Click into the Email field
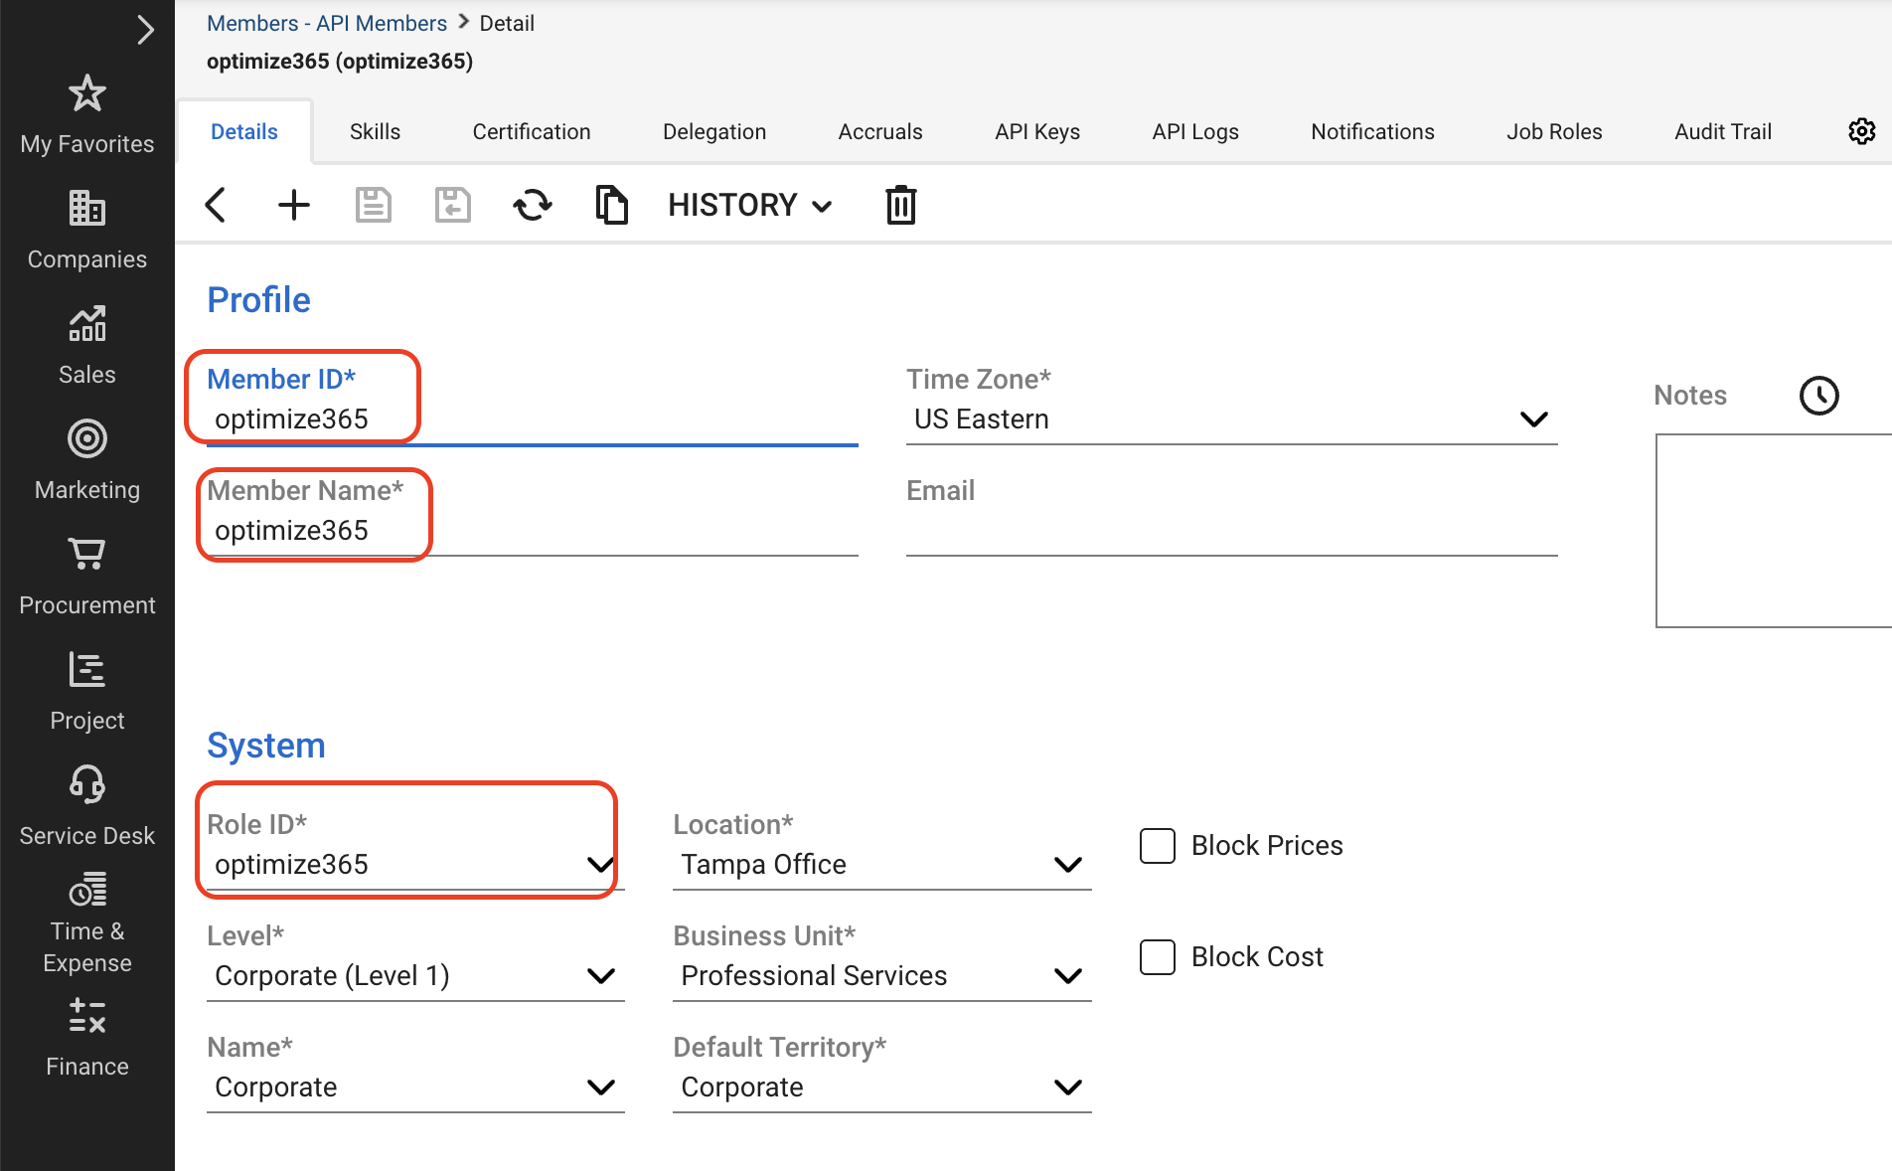Screen dimensions: 1892x1171 [1231, 531]
